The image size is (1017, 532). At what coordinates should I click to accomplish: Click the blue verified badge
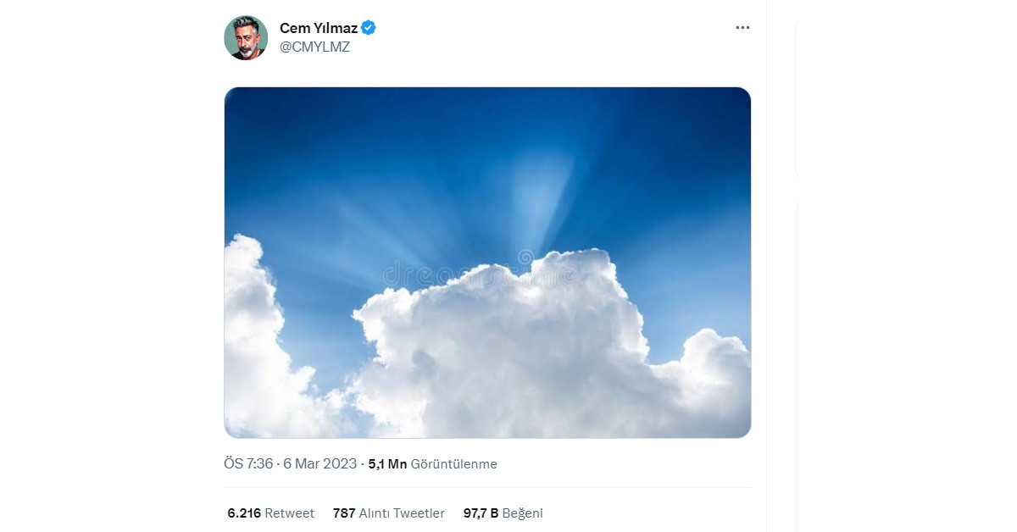click(x=369, y=28)
